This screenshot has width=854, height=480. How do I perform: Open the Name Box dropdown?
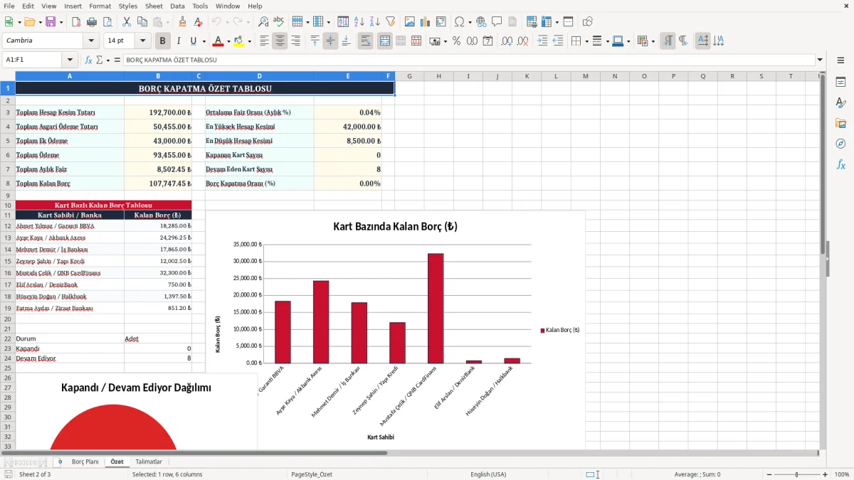point(69,60)
